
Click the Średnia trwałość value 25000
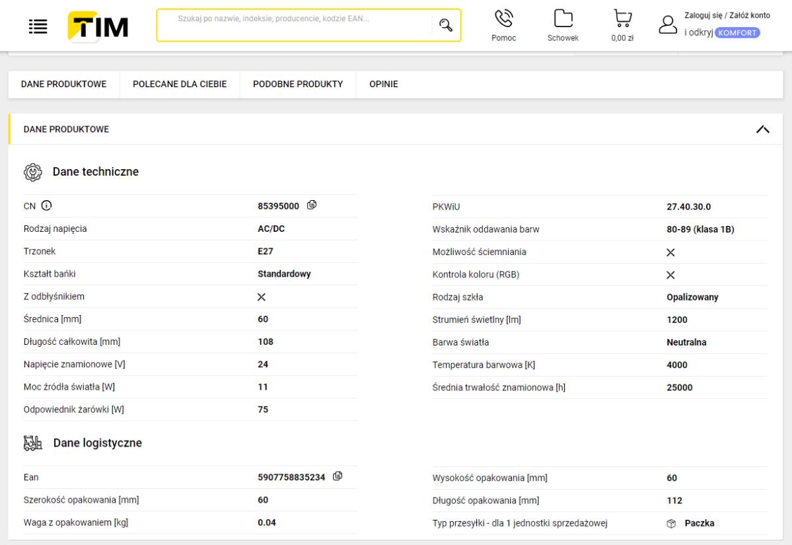pyautogui.click(x=679, y=387)
